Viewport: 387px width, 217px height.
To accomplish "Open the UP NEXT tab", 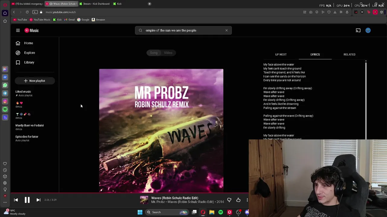I will point(281,55).
